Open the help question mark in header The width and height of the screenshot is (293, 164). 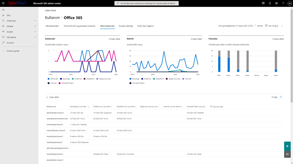click(x=283, y=3)
